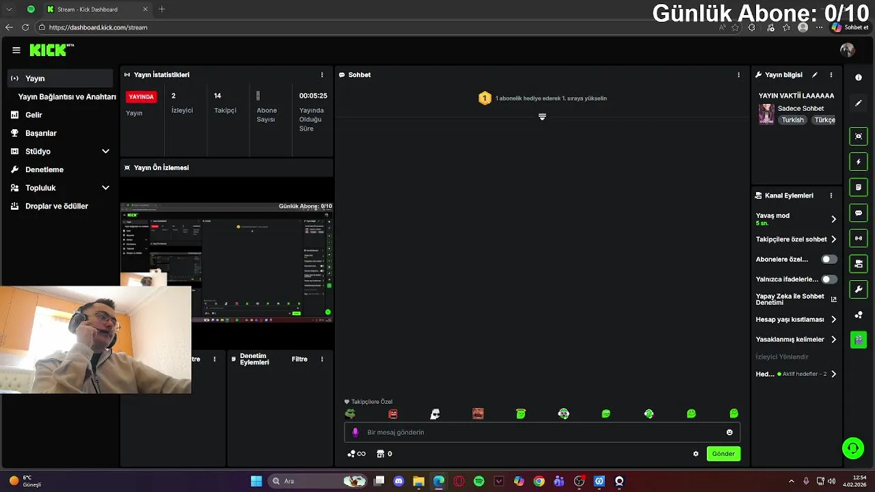Click the document notes icon in right sidebar
875x492 pixels.
click(x=859, y=187)
